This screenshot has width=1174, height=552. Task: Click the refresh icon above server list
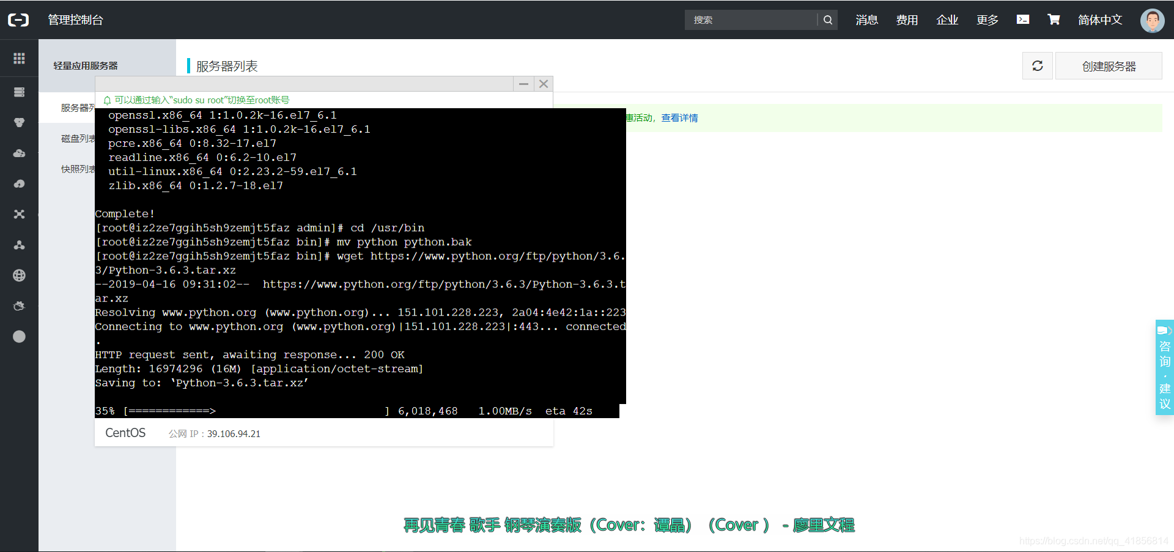[1037, 65]
